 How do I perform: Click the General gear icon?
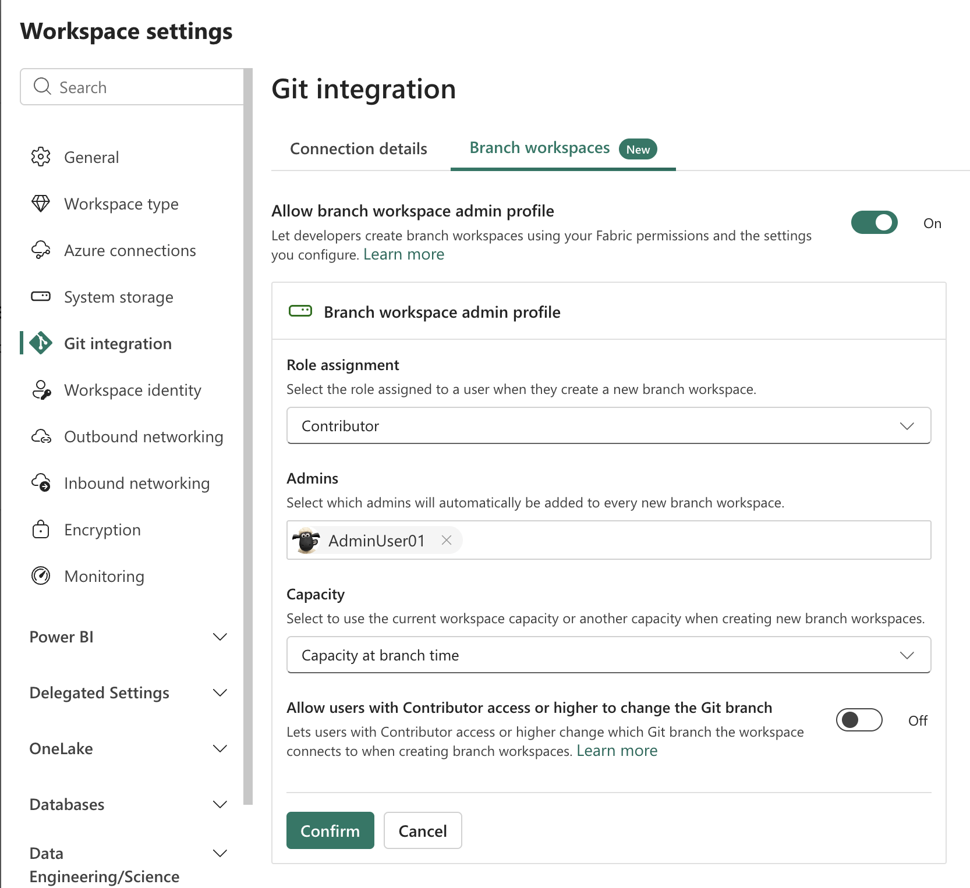[41, 157]
